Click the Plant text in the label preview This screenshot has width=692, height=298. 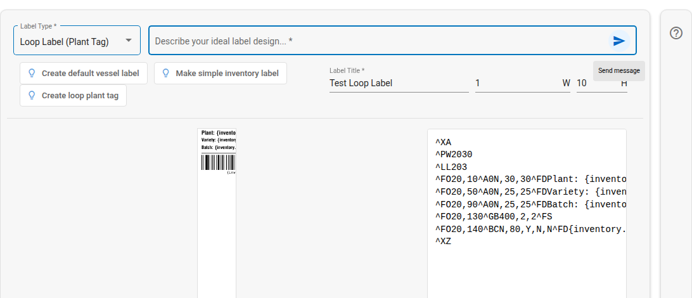[219, 133]
